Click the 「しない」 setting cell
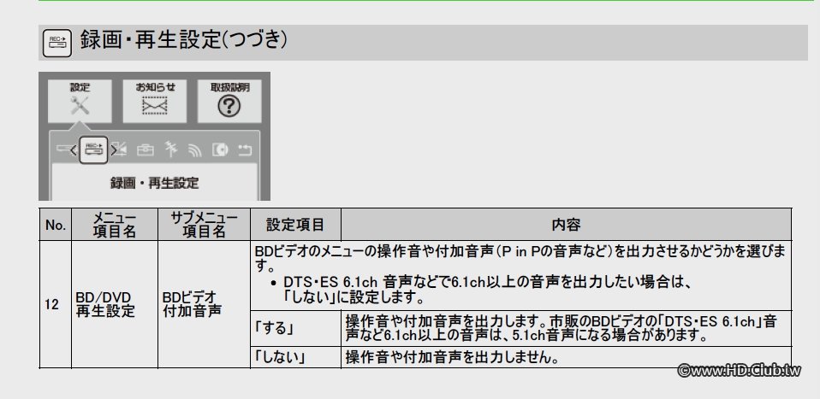The width and height of the screenshot is (820, 399). [x=295, y=358]
